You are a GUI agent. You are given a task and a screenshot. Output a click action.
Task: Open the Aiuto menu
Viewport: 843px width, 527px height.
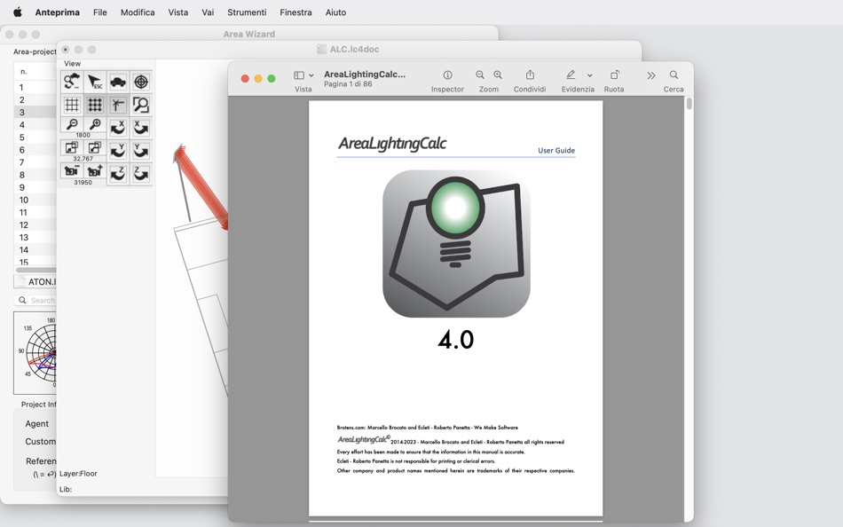pyautogui.click(x=335, y=12)
